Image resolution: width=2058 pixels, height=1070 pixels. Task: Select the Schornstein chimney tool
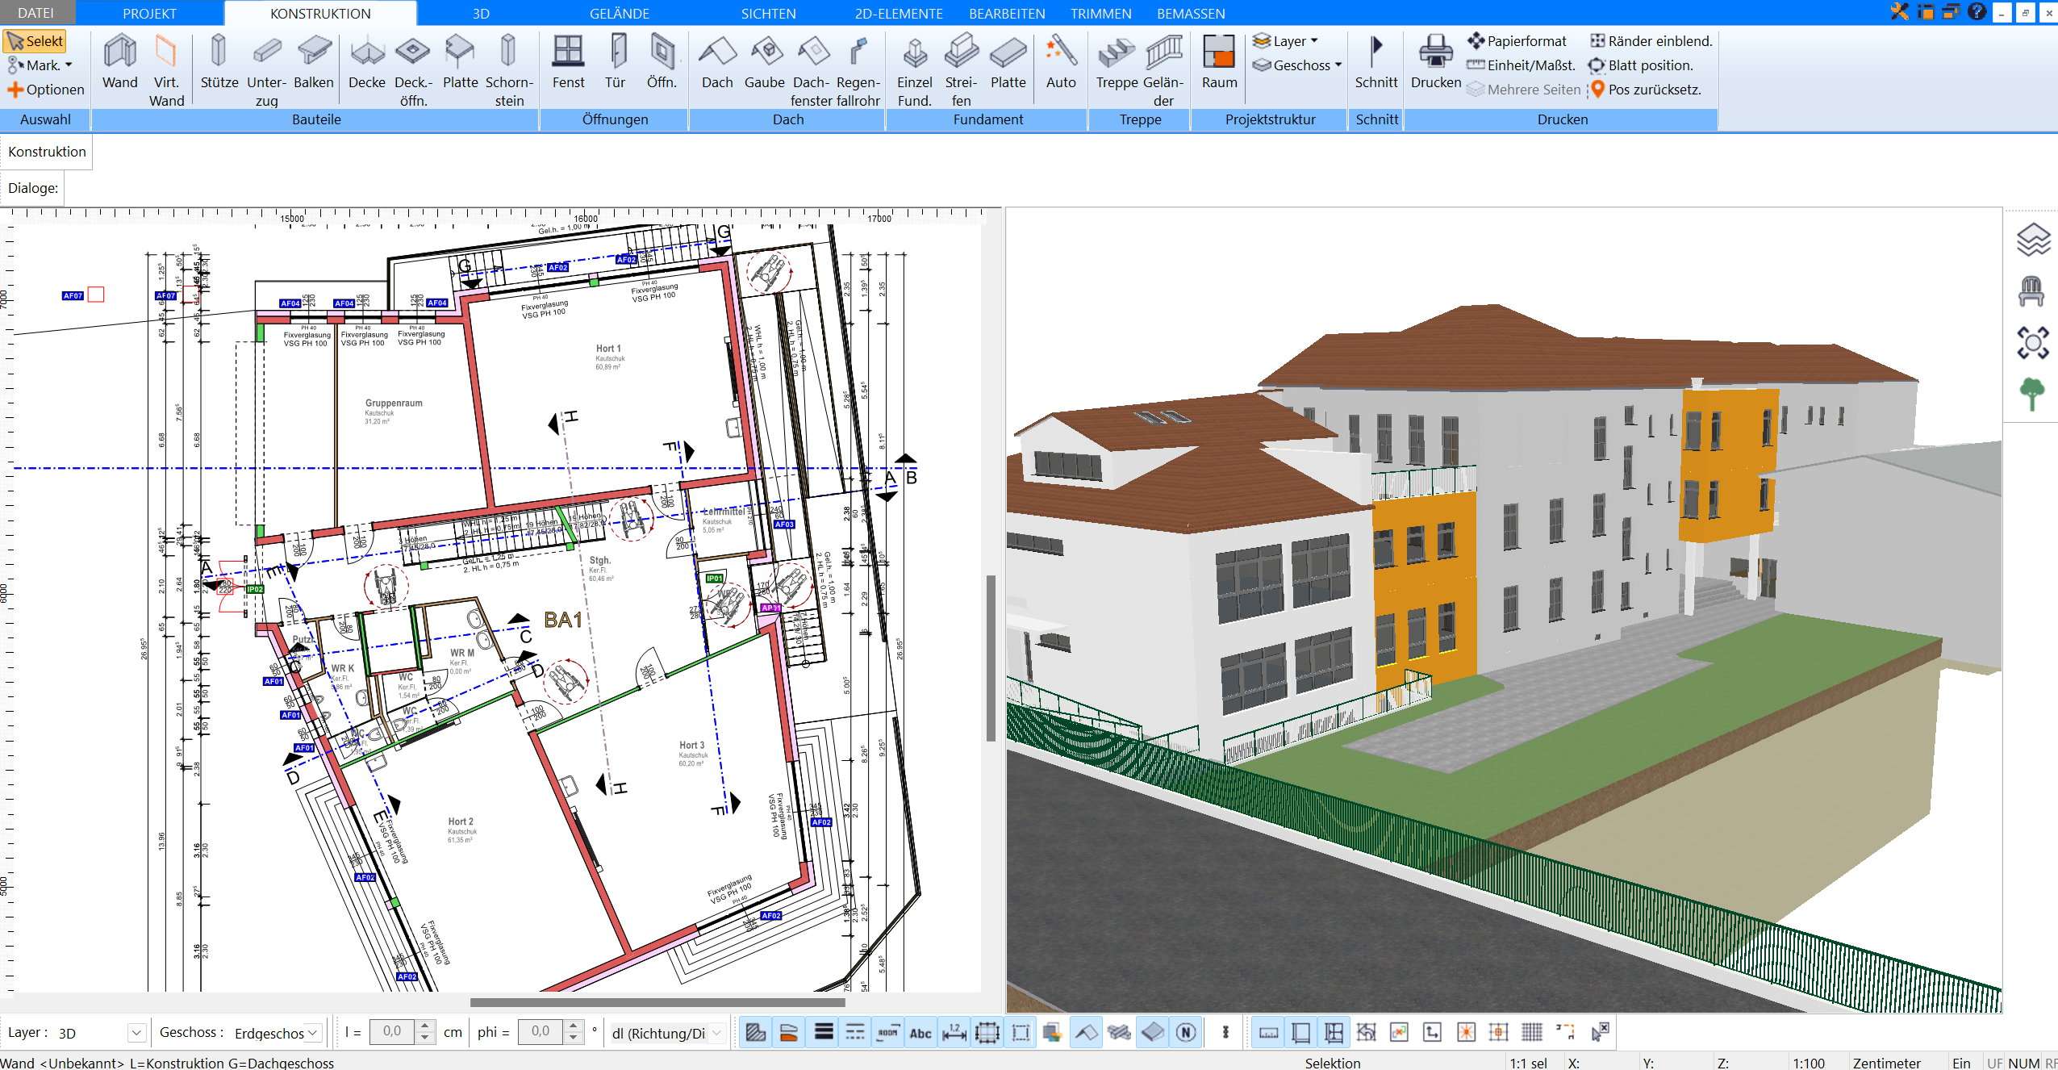coord(508,70)
